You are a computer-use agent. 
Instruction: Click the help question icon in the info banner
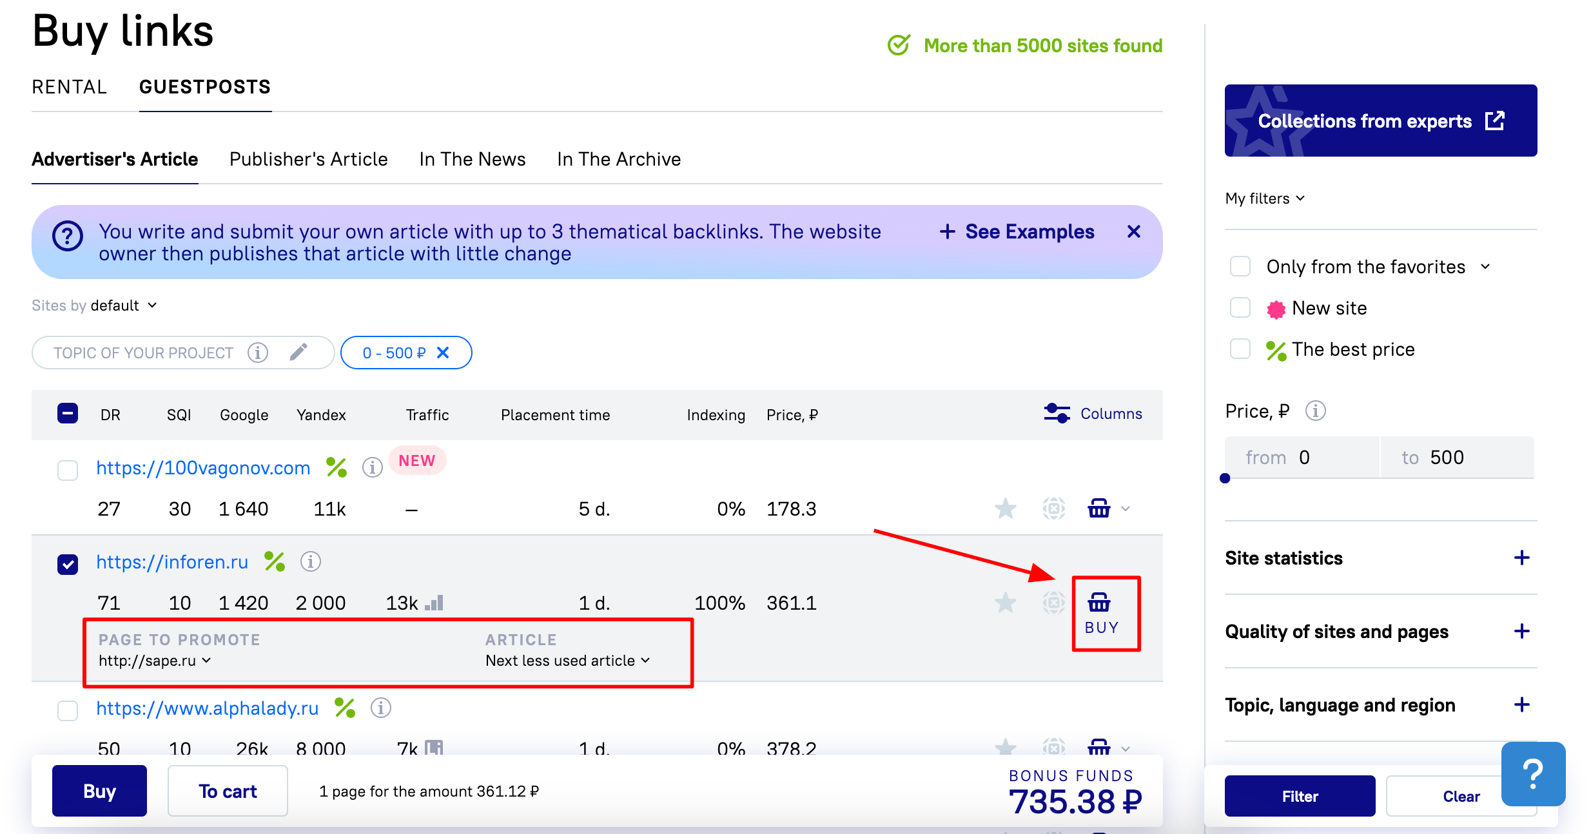(x=68, y=237)
